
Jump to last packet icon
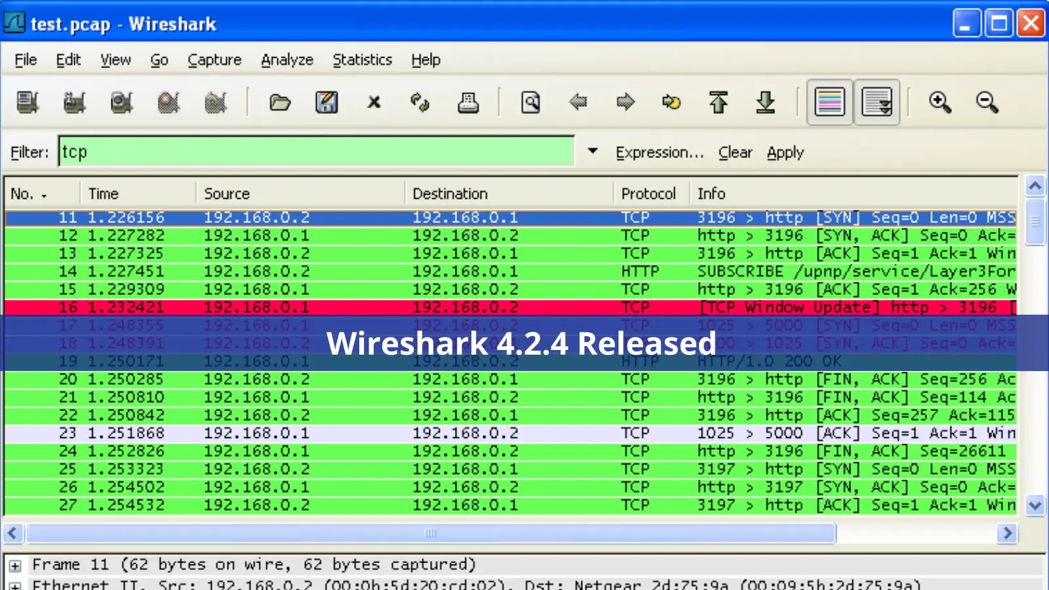pyautogui.click(x=766, y=102)
